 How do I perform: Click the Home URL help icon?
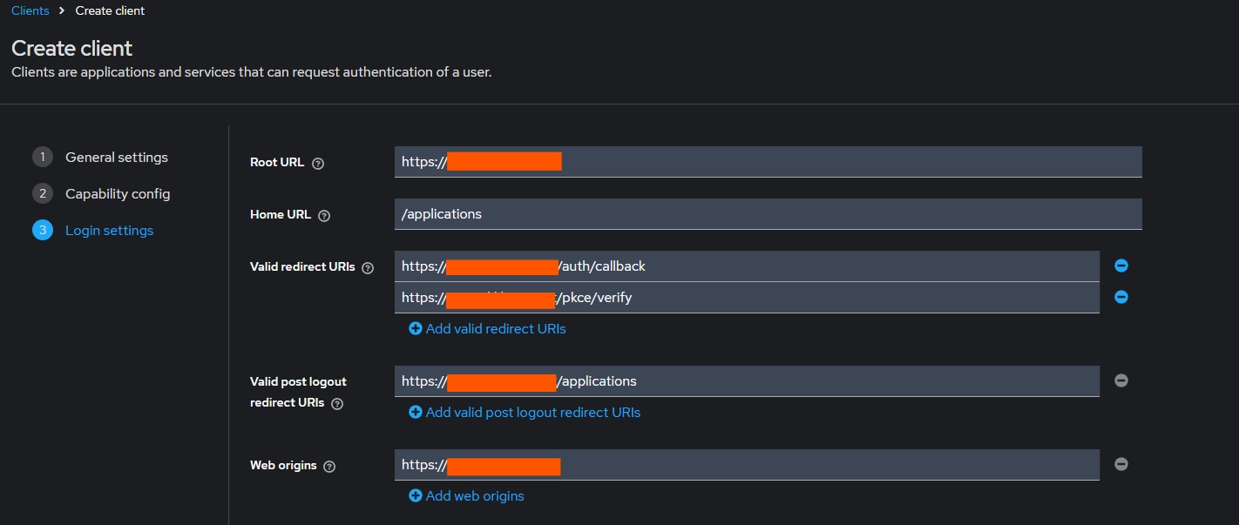point(324,215)
